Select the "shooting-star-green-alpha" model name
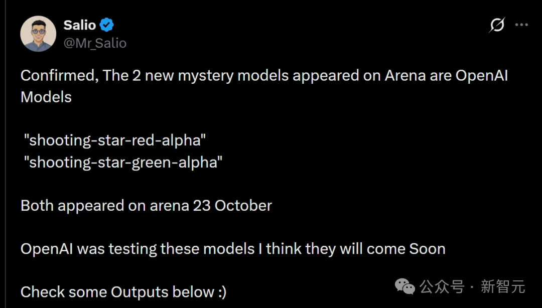The height and width of the screenshot is (308, 542). [x=123, y=162]
